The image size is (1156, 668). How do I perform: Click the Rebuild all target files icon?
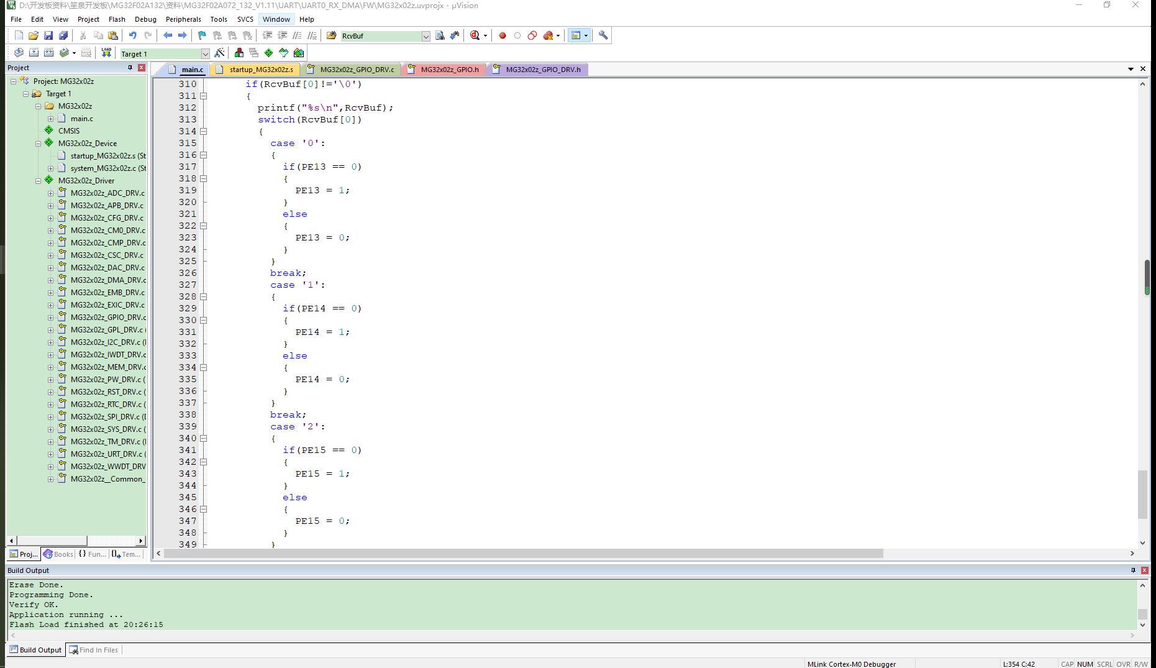point(48,53)
